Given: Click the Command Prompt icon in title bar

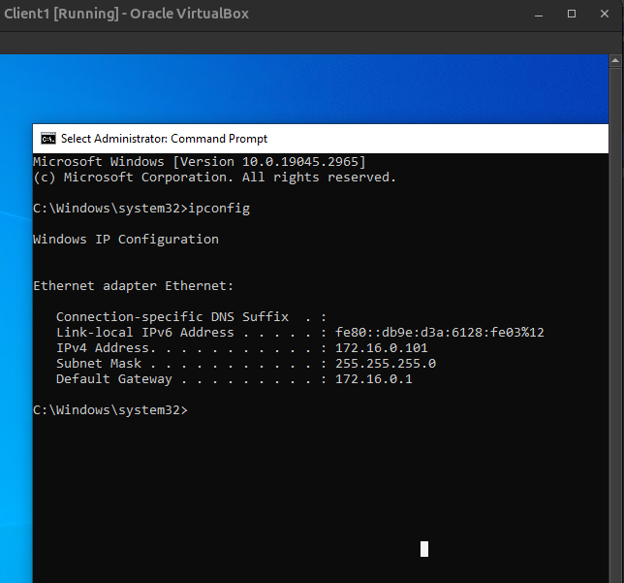Looking at the screenshot, I should point(48,139).
